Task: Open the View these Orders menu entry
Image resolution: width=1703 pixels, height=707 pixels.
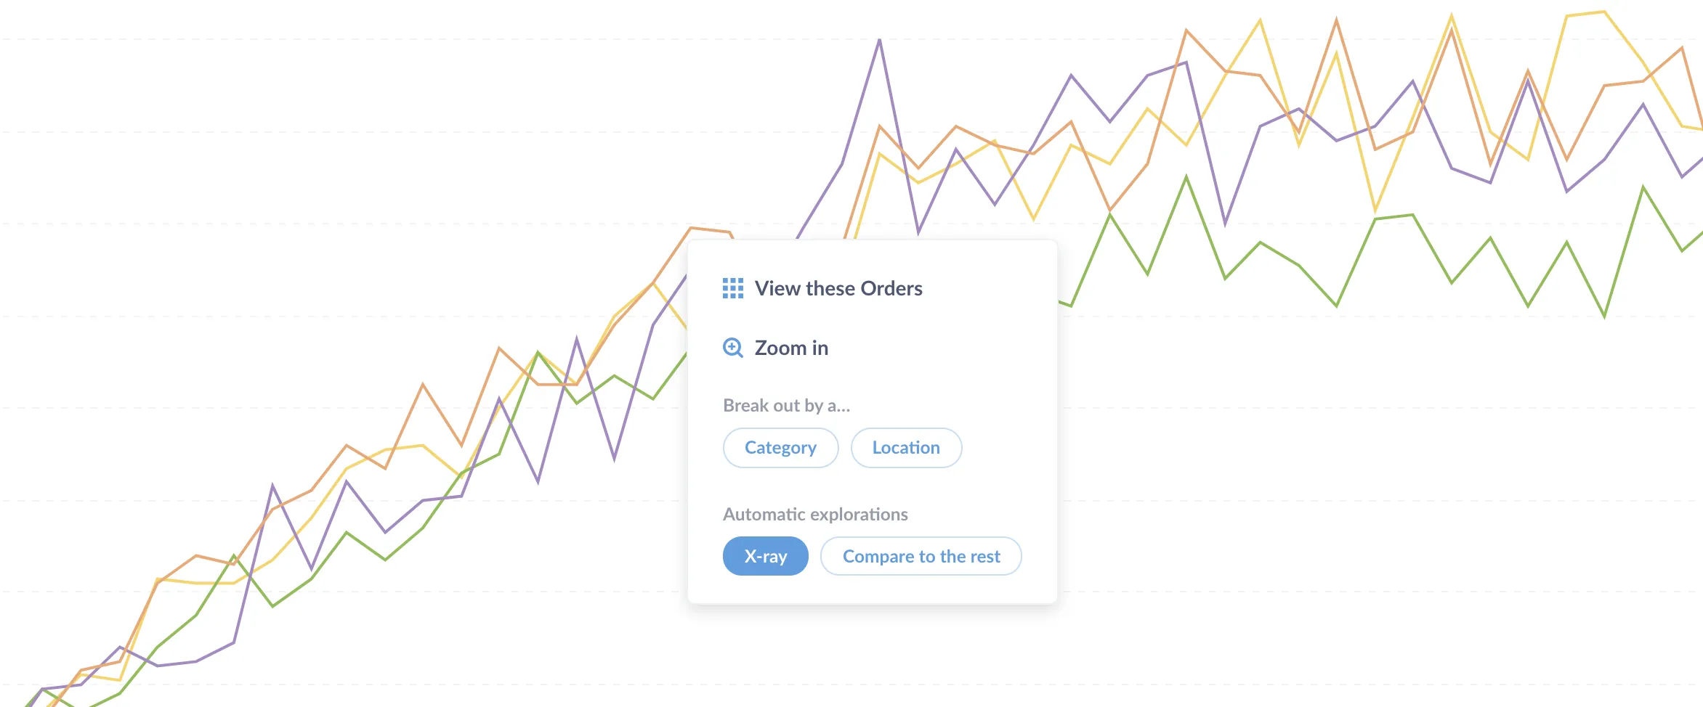Action: click(x=838, y=288)
